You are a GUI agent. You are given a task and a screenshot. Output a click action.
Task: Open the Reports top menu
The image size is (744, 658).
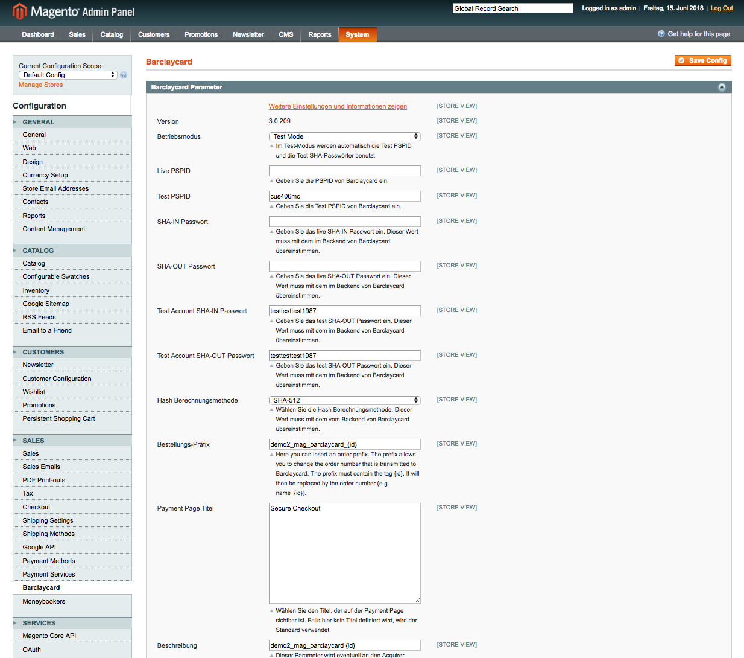click(x=320, y=34)
